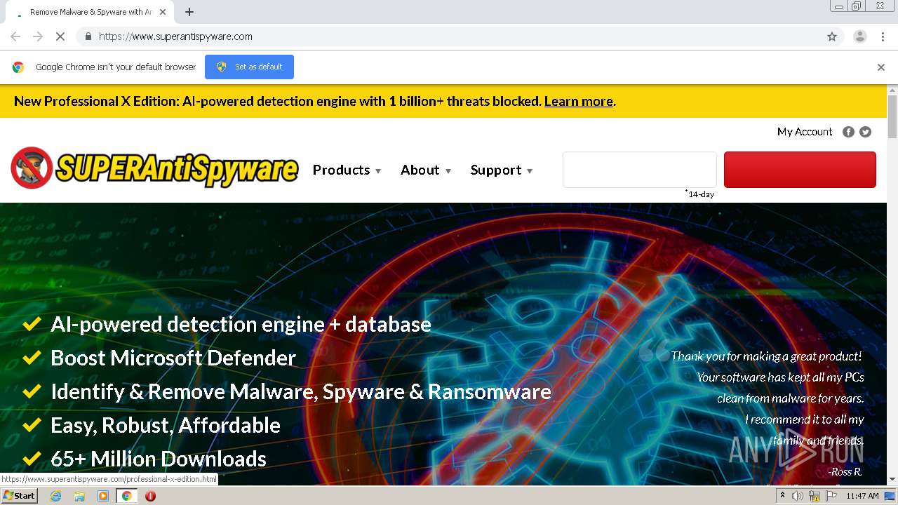Click the text Easy, Robust, Affordable

[166, 425]
